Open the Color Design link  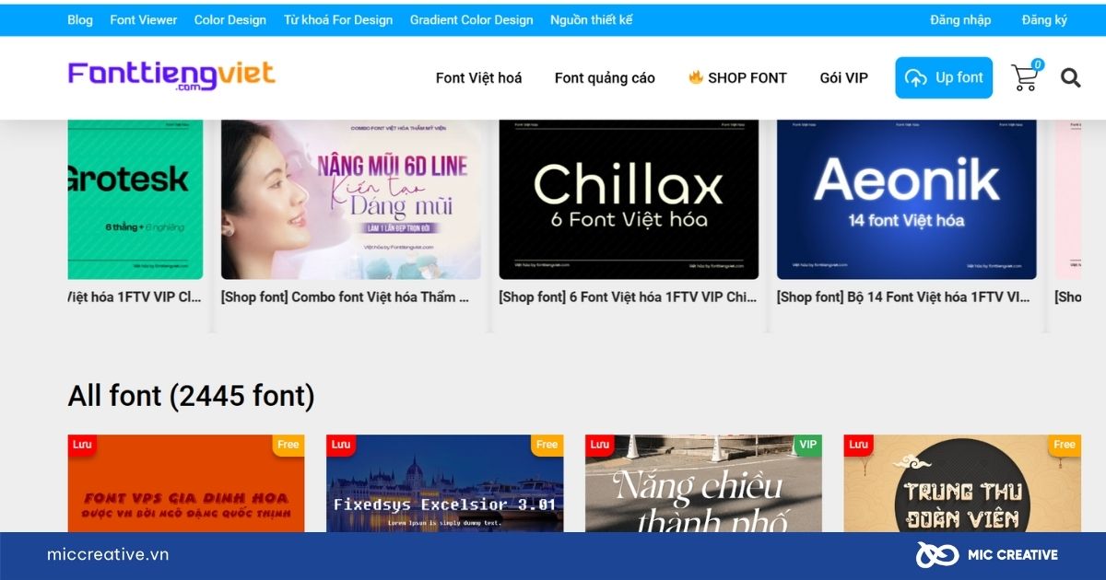229,19
